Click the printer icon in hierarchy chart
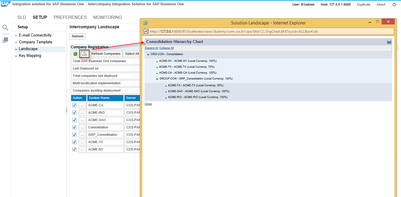The width and height of the screenshot is (401, 197). point(389,42)
